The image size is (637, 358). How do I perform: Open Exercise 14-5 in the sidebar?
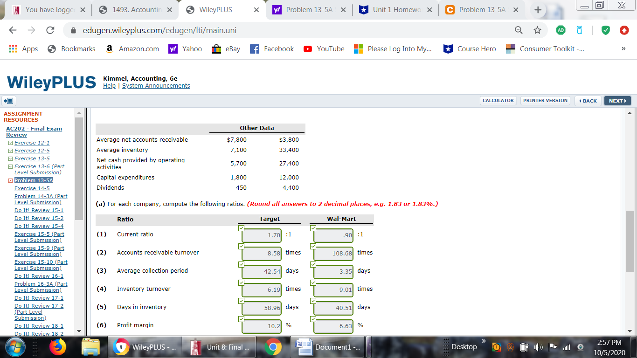pyautogui.click(x=32, y=188)
